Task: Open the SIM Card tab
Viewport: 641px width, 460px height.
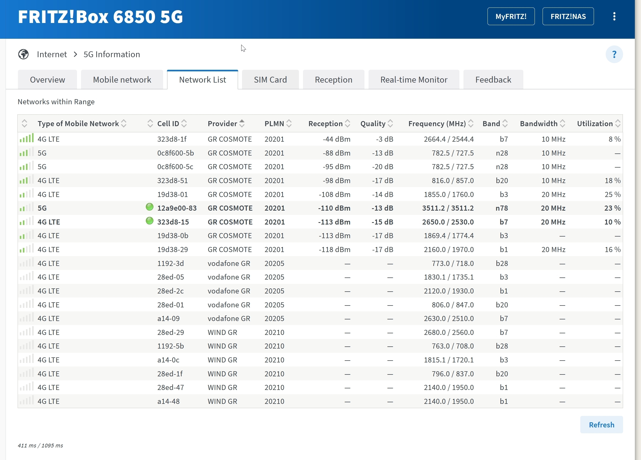Action: [270, 80]
